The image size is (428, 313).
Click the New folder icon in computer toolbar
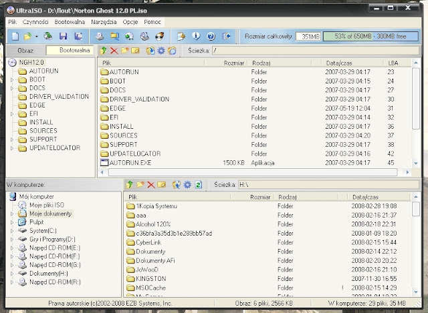coord(140,185)
